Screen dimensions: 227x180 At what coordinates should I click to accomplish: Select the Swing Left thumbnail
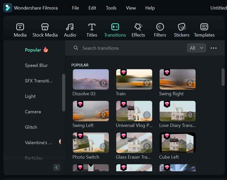91,111
